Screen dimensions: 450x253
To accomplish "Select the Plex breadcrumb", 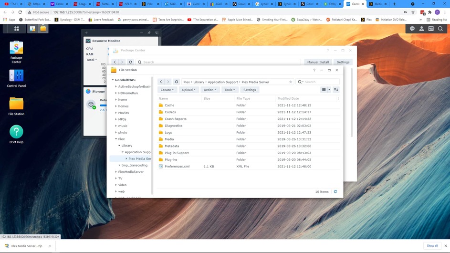I will tap(187, 82).
